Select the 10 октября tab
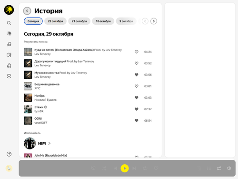The image size is (238, 179). [x=103, y=21]
